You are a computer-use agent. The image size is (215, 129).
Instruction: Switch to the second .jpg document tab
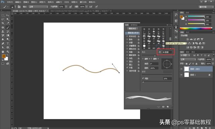[81, 11]
